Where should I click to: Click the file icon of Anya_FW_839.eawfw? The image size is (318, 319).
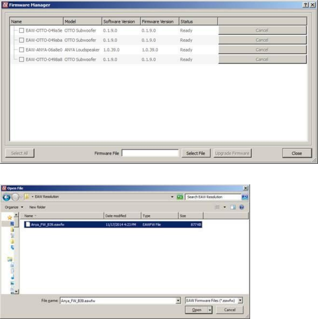tap(28, 225)
